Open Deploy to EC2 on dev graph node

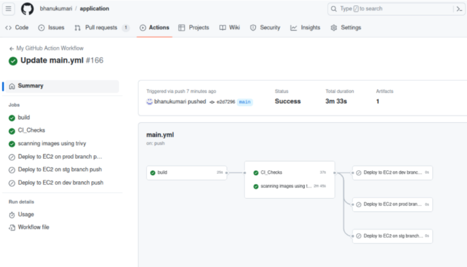click(392, 173)
